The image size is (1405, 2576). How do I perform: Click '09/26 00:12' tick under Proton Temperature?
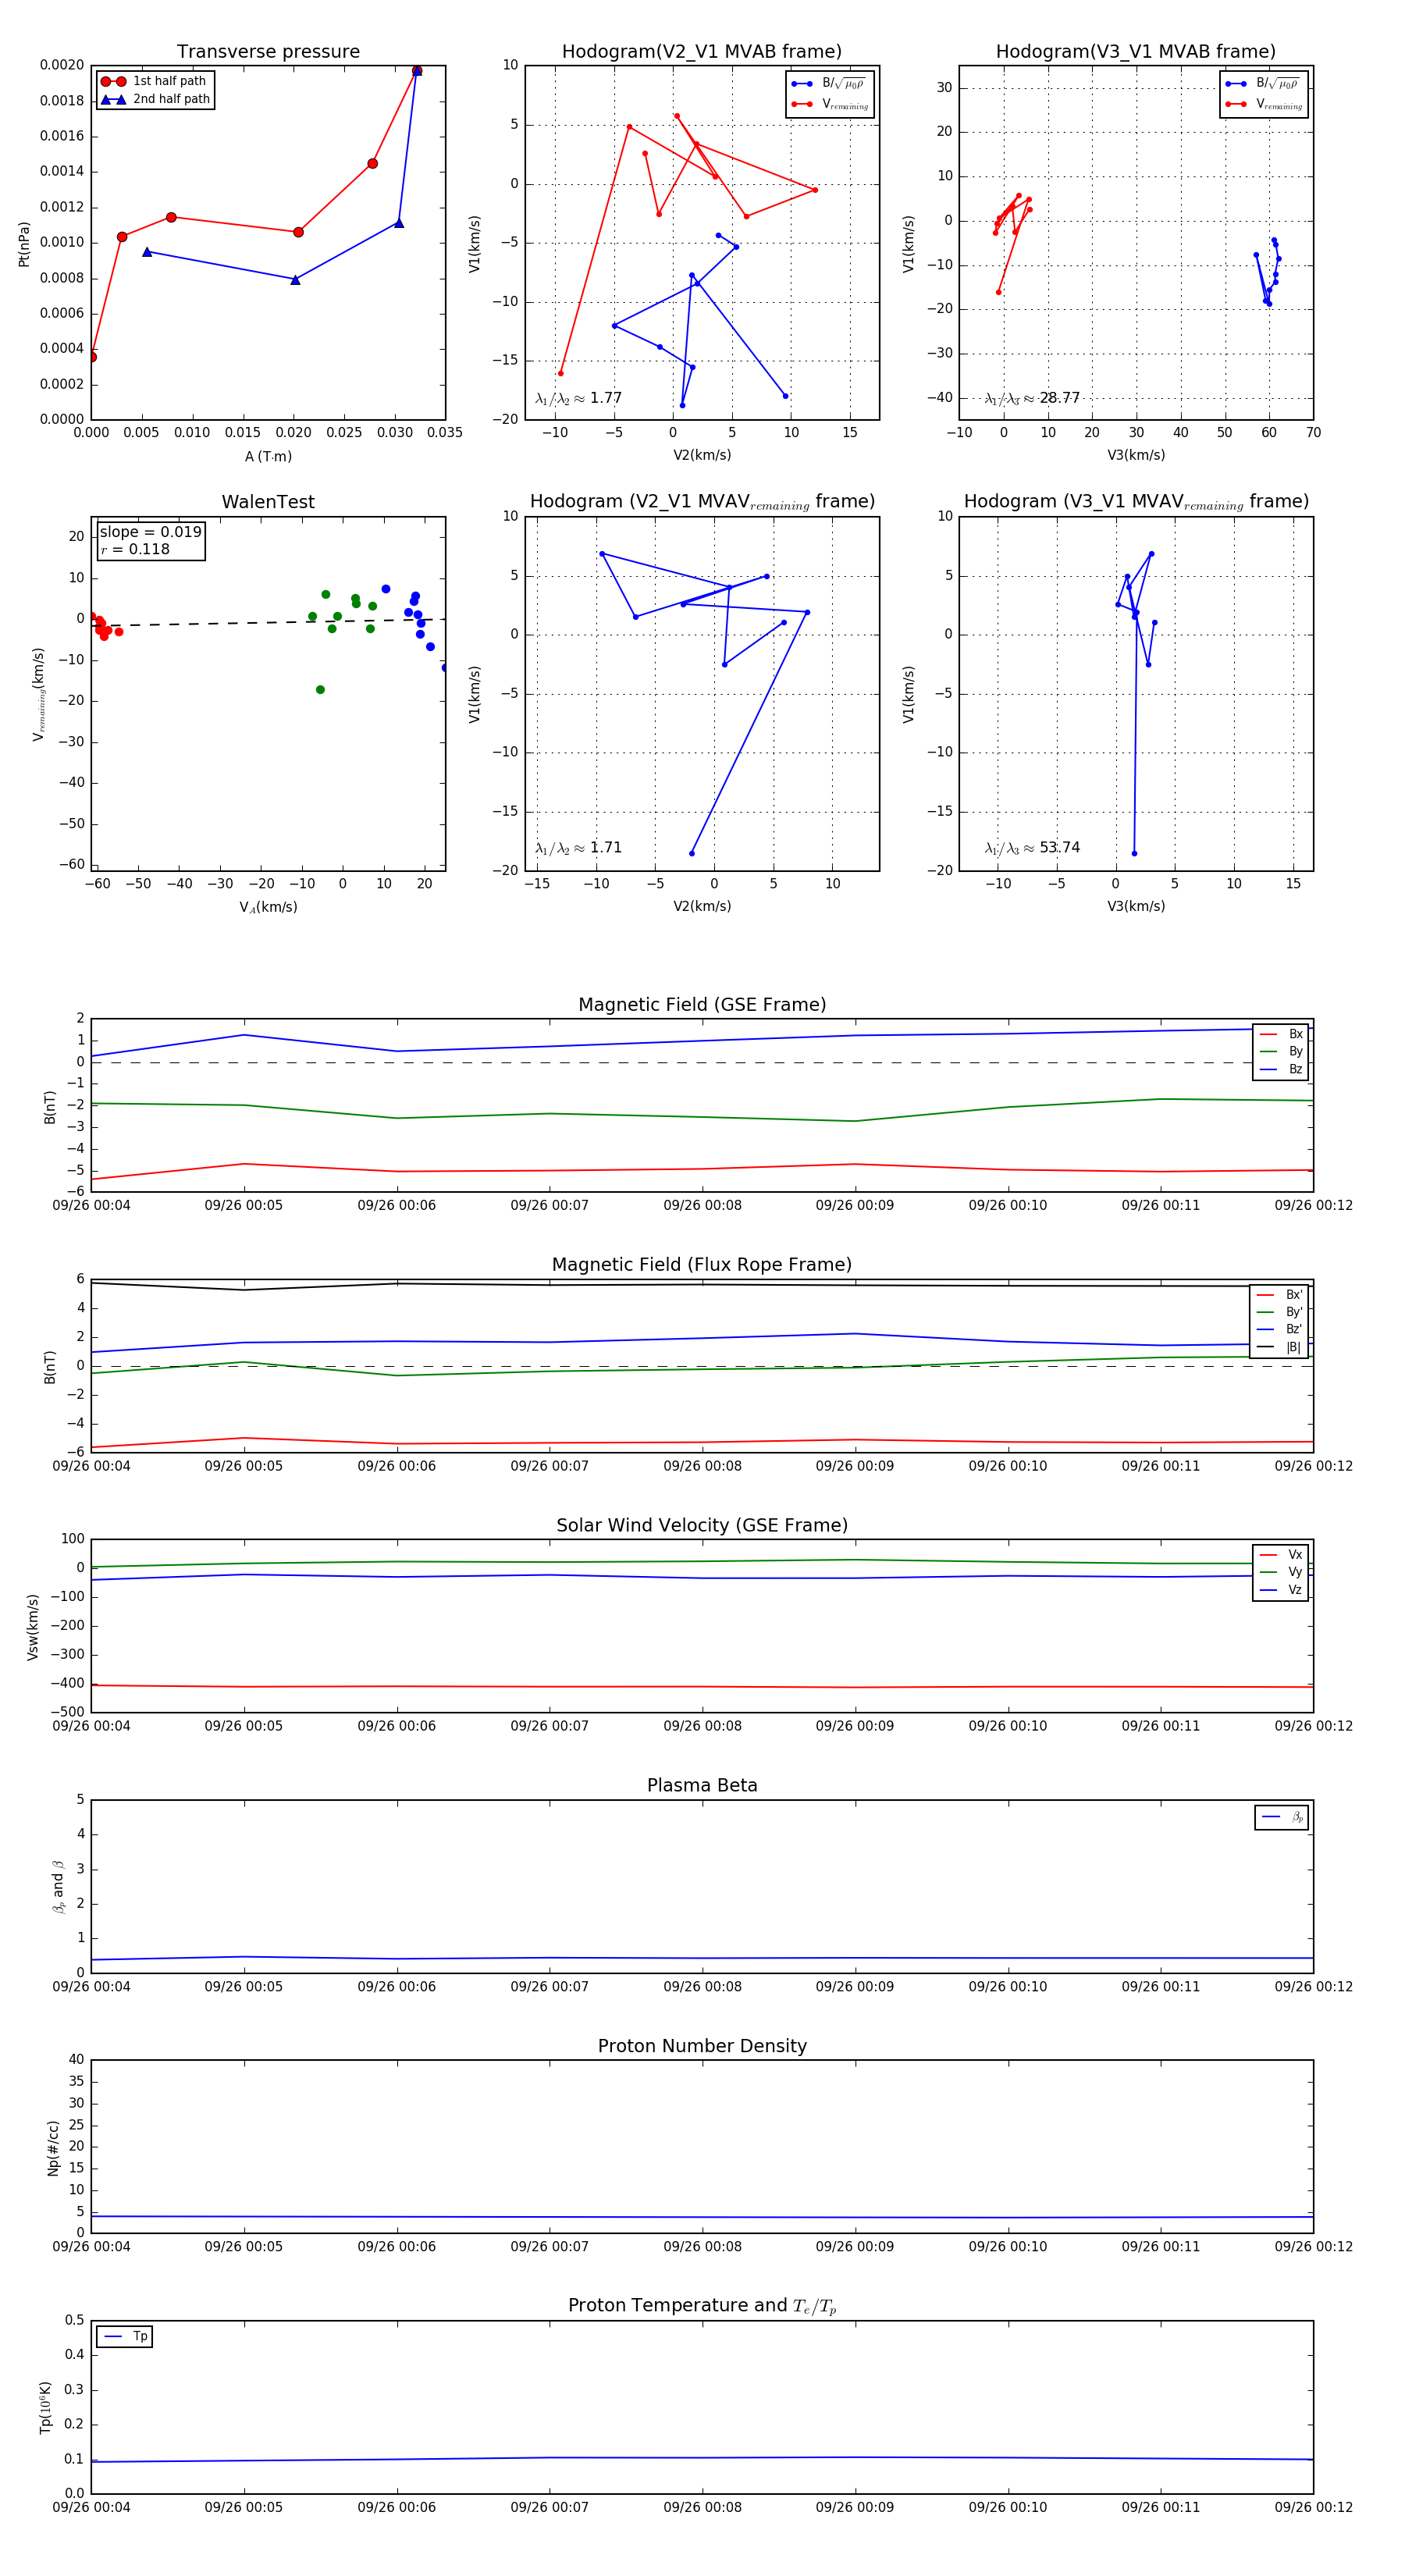(1313, 2507)
